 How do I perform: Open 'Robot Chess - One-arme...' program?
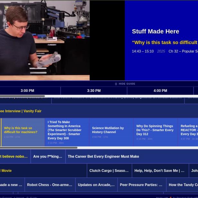coord(50,185)
